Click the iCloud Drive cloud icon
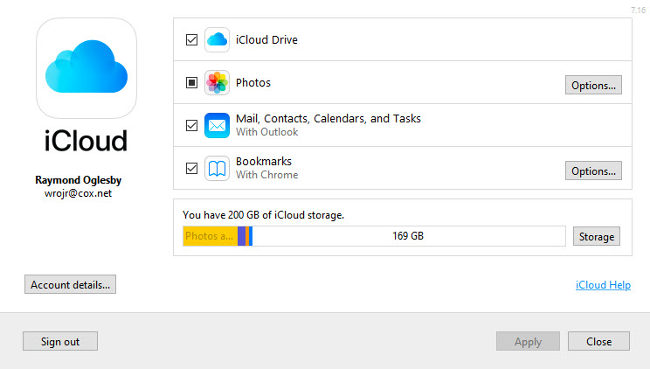 point(217,40)
